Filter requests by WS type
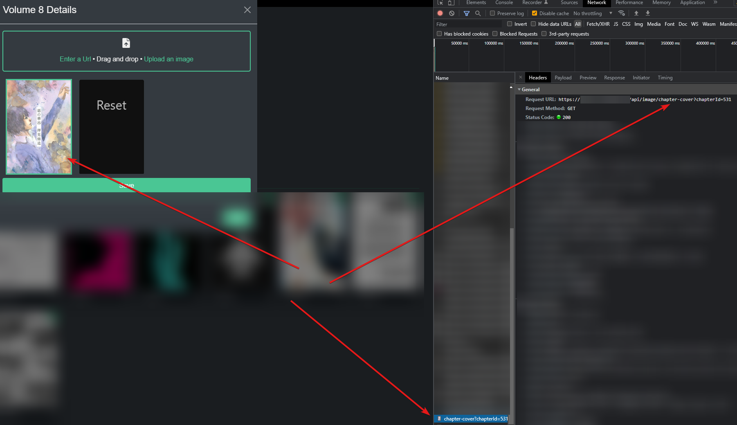737x425 pixels. 694,24
